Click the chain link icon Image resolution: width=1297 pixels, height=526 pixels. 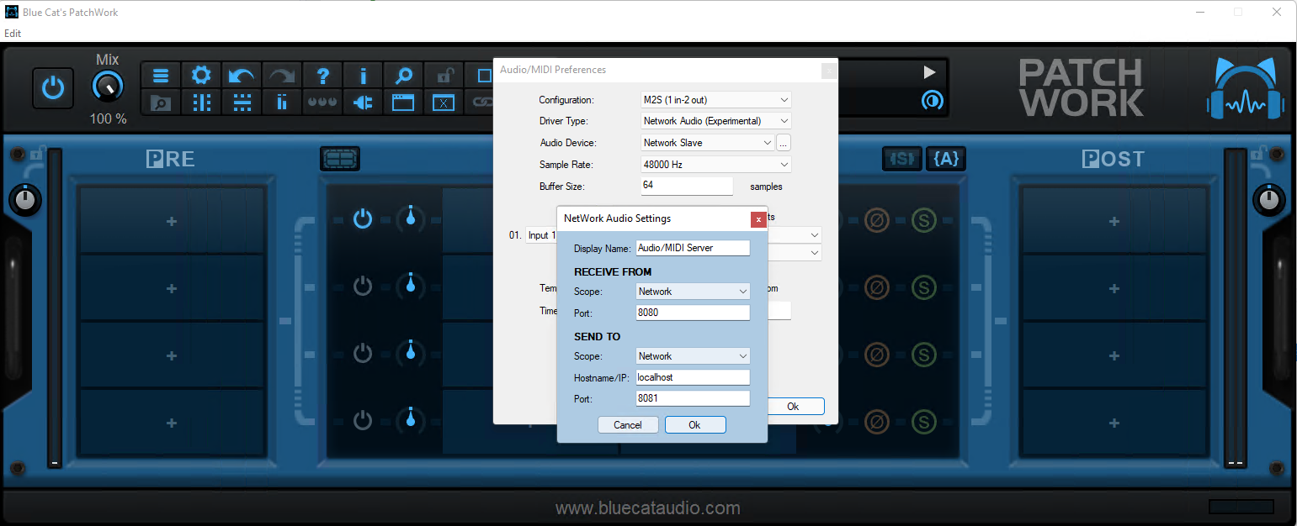(x=481, y=103)
